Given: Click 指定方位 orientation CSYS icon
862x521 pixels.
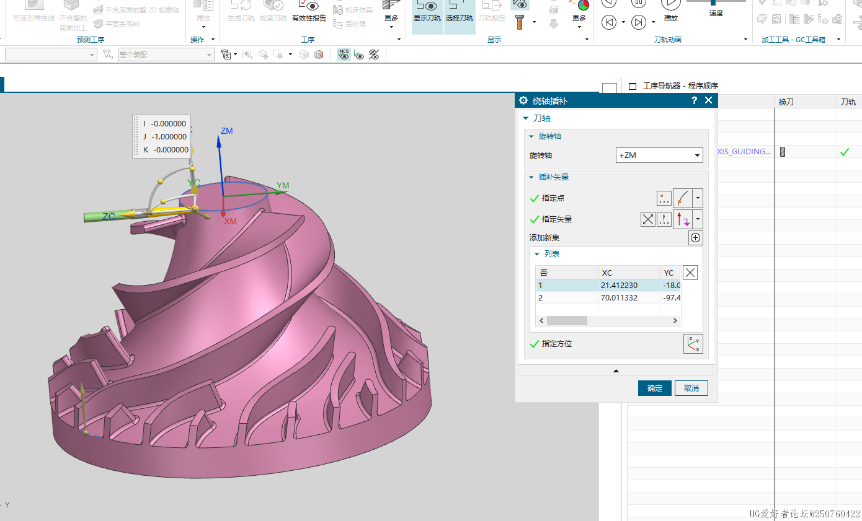Looking at the screenshot, I should pos(693,344).
